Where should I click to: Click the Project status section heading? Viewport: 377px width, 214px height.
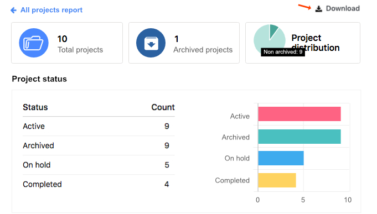[39, 79]
